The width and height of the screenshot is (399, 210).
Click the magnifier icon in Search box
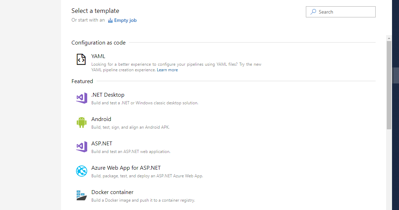[x=313, y=12]
